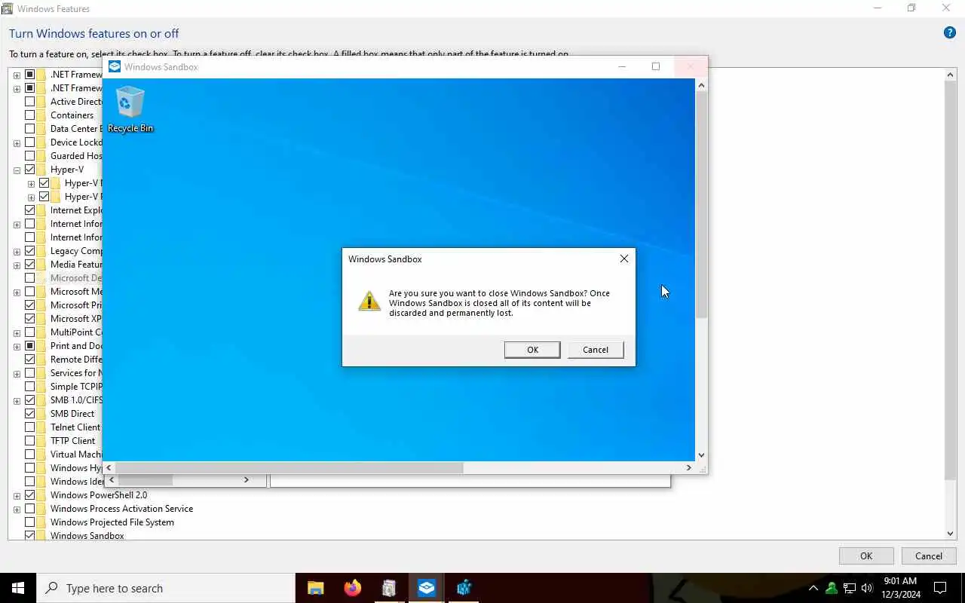Open the Windows Sandbox taskbar icon
The image size is (965, 603).
click(427, 588)
